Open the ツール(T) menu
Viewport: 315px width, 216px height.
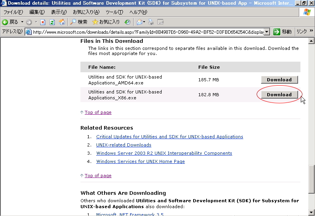(x=114, y=12)
